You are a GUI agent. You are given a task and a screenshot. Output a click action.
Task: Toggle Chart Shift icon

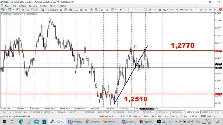point(107,10)
